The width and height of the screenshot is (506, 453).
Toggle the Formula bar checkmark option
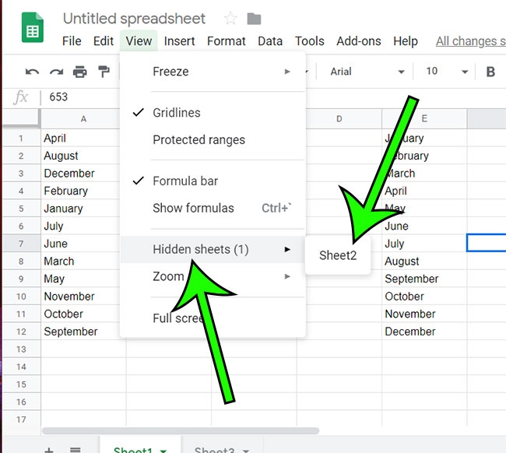185,181
